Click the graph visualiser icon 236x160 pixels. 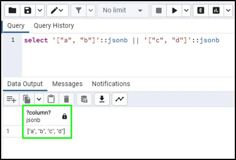119,99
